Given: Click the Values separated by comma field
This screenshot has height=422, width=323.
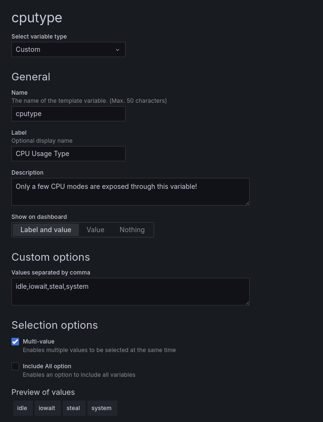Looking at the screenshot, I should coord(130,291).
